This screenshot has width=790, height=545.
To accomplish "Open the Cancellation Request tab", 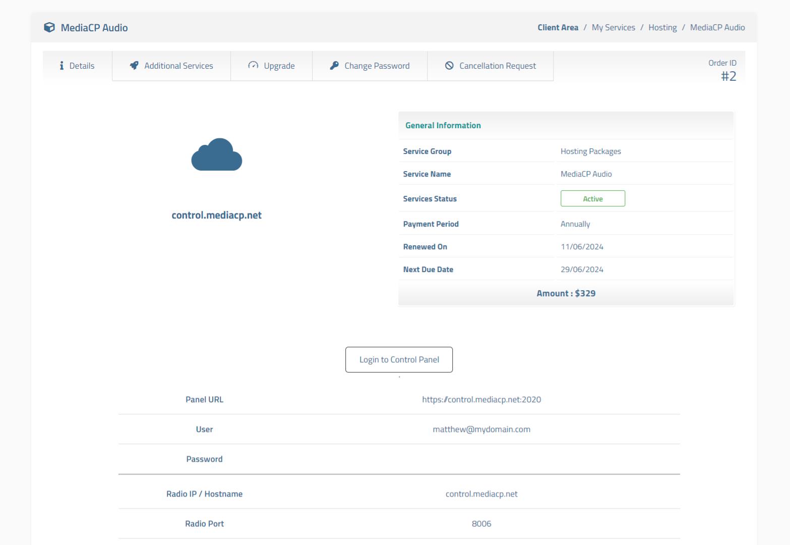I will [491, 66].
